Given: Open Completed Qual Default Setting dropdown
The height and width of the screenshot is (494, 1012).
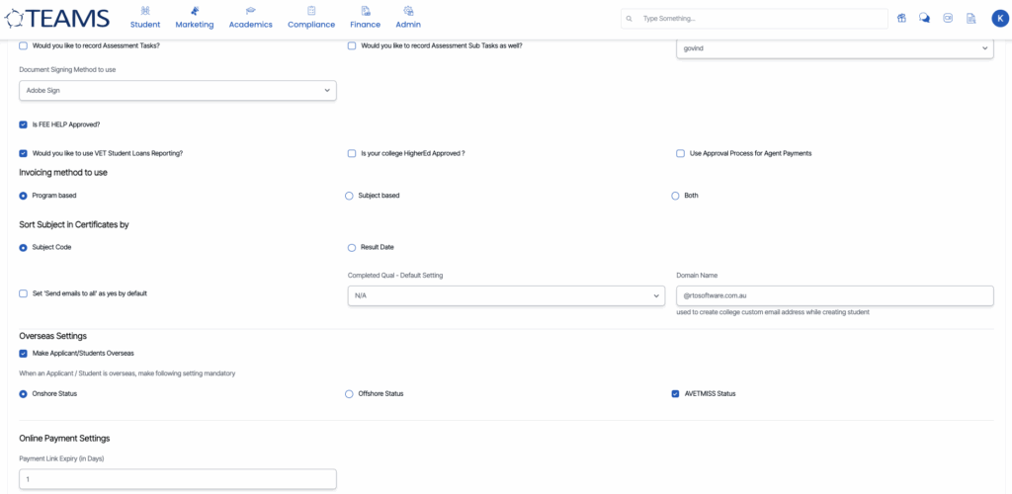Looking at the screenshot, I should click(x=505, y=295).
